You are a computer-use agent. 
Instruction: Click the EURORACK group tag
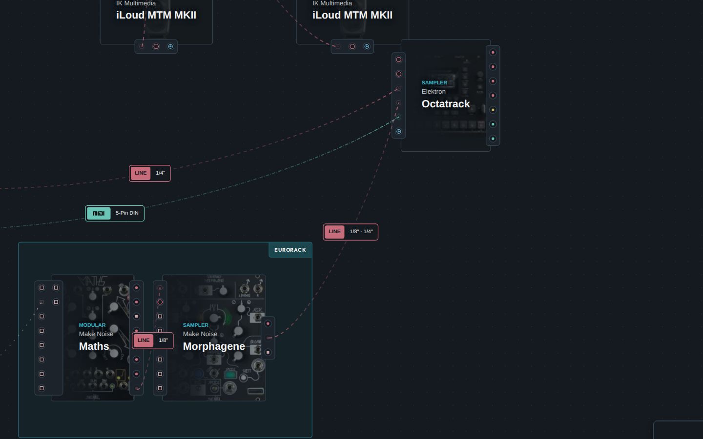point(290,250)
